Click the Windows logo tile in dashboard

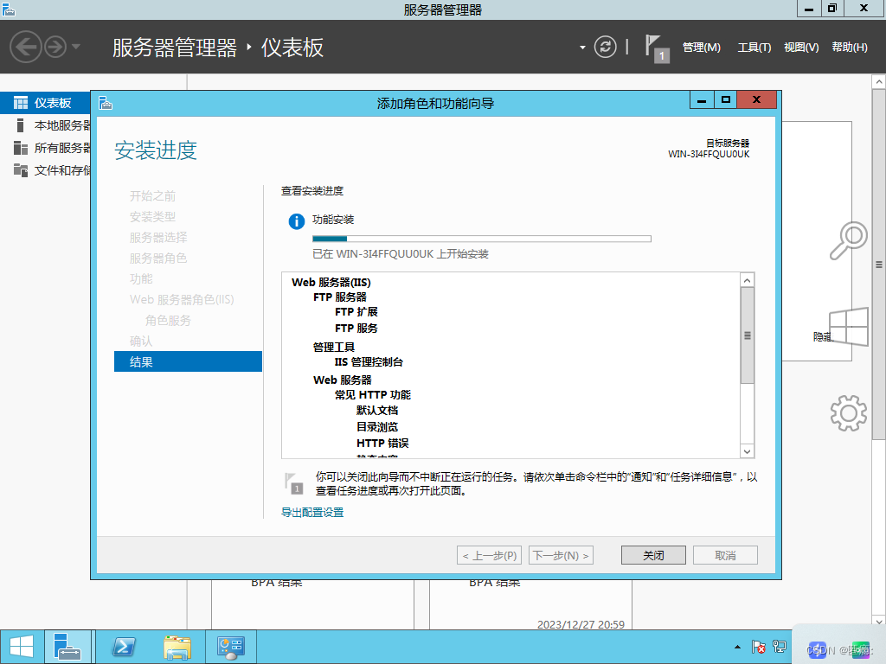coord(849,326)
